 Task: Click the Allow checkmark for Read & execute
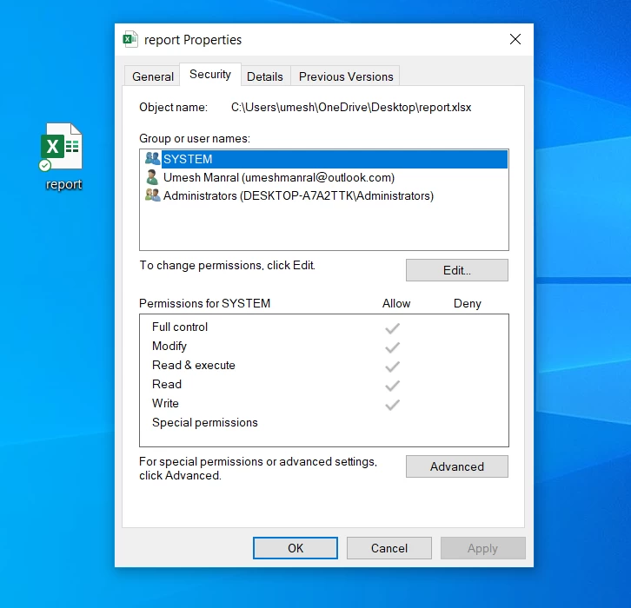(x=392, y=367)
